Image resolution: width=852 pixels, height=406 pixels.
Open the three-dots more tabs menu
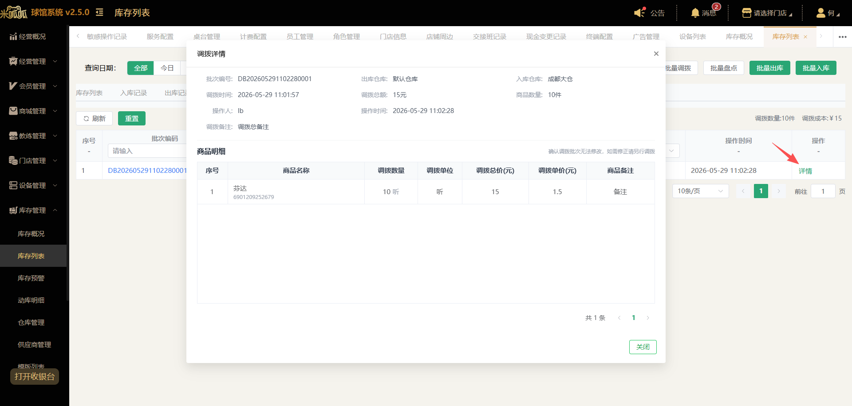point(842,37)
